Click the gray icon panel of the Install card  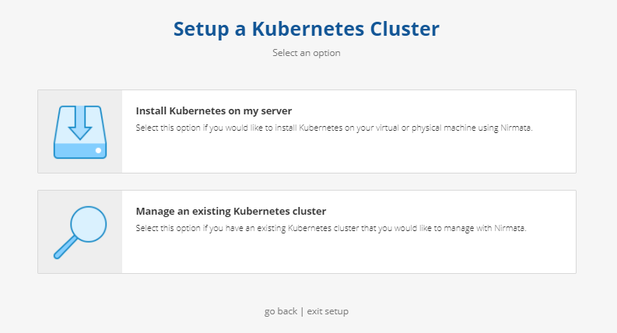(80, 131)
